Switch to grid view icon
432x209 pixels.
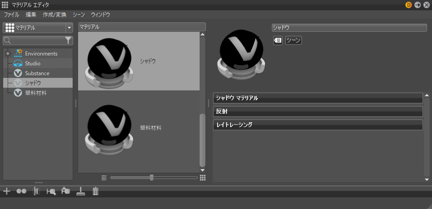203,178
